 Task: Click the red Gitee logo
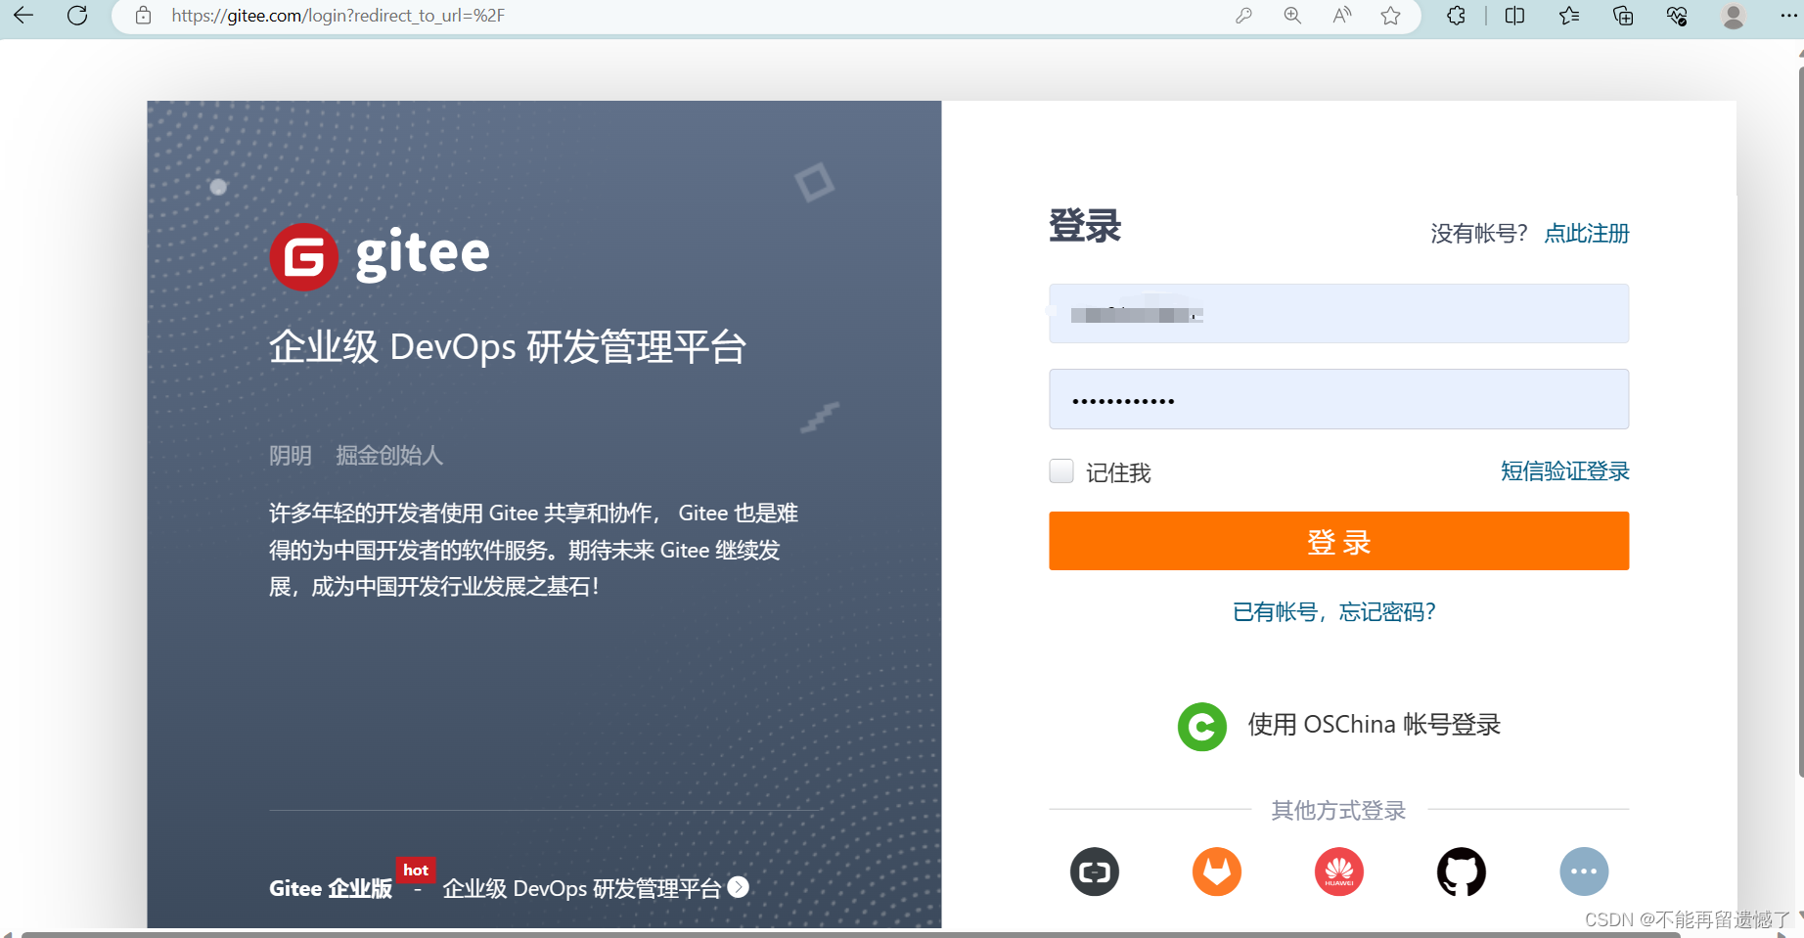click(303, 257)
